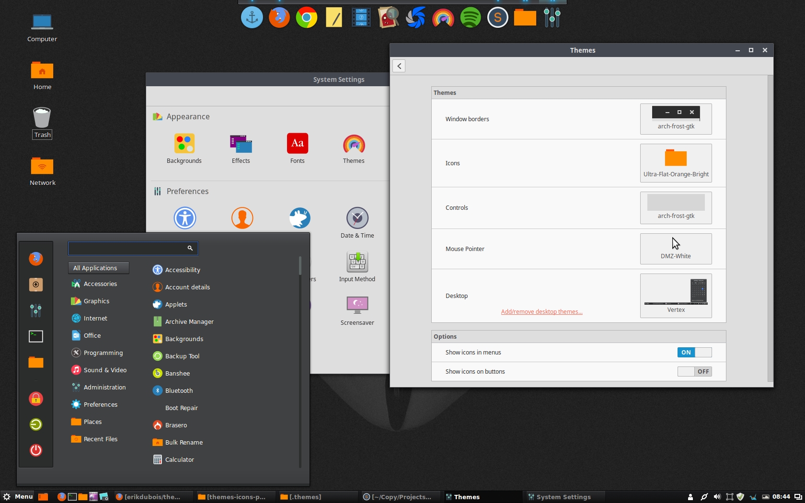Open Firefox from the top dock

pyautogui.click(x=279, y=18)
